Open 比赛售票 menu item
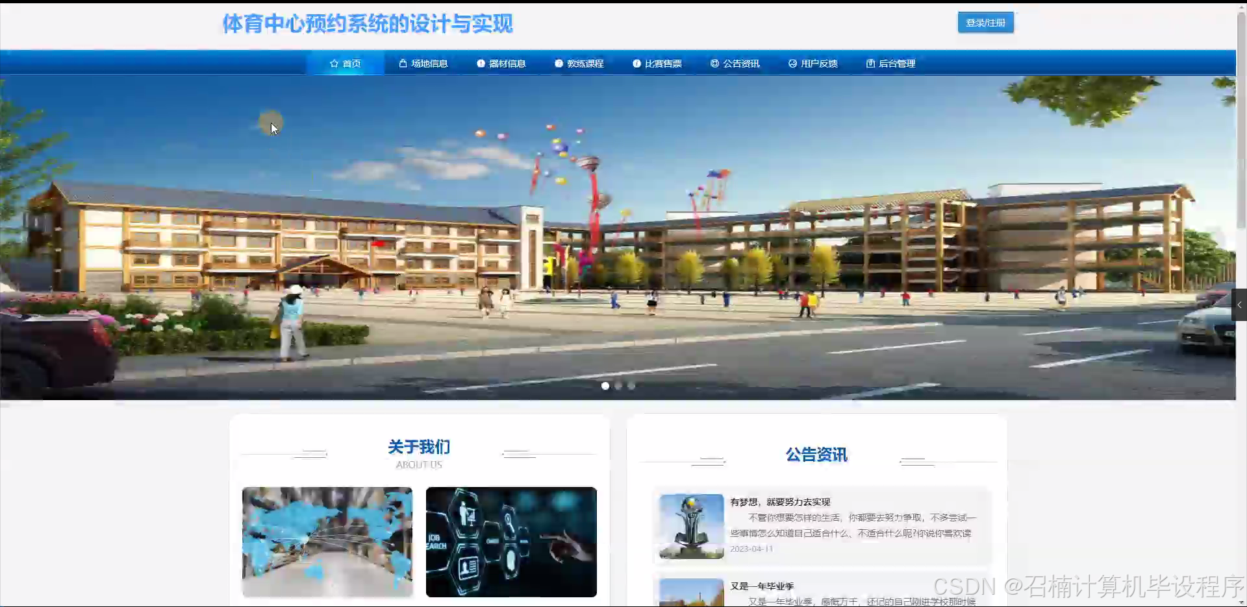The width and height of the screenshot is (1247, 607). click(657, 64)
